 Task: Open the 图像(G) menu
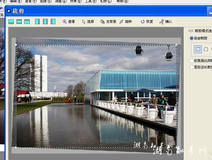pyautogui.click(x=46, y=2)
